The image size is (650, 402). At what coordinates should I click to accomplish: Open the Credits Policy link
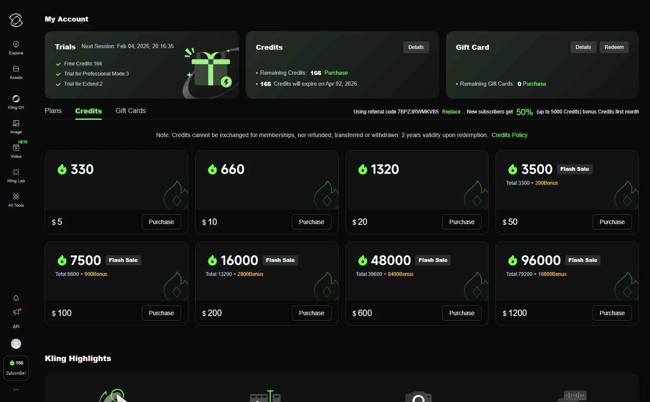tap(509, 135)
